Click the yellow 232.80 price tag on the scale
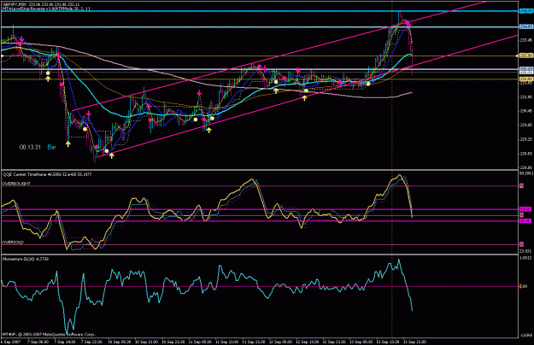534x345 pixels. (526, 56)
